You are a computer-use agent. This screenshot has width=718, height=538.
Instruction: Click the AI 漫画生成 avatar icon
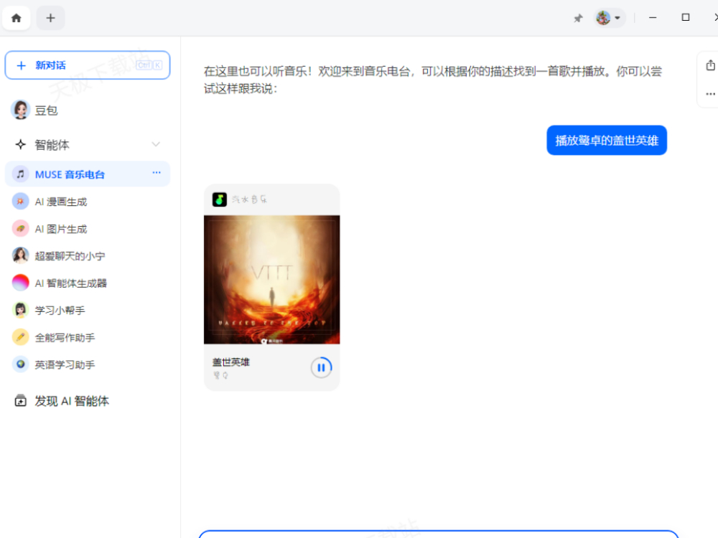[21, 202]
